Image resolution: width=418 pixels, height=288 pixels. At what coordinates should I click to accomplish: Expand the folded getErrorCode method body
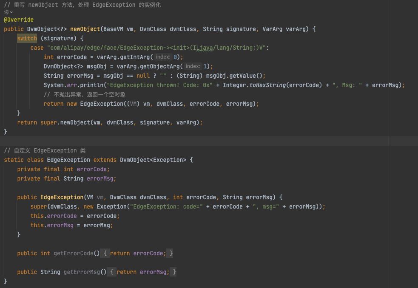105,253
